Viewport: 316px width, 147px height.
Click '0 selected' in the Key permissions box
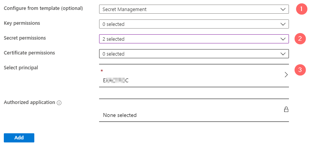pos(114,24)
